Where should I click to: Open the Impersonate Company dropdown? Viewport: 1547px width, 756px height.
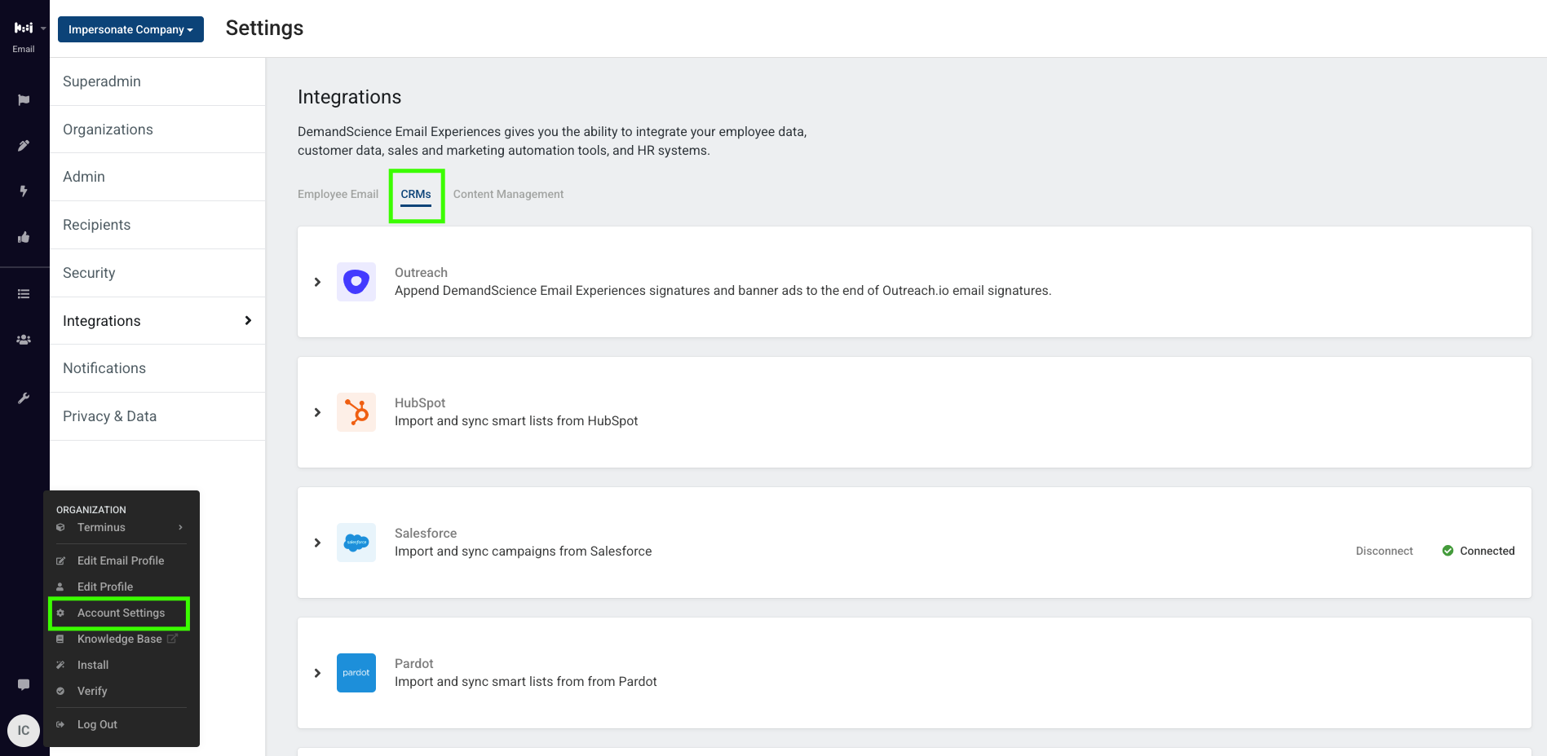pos(130,29)
